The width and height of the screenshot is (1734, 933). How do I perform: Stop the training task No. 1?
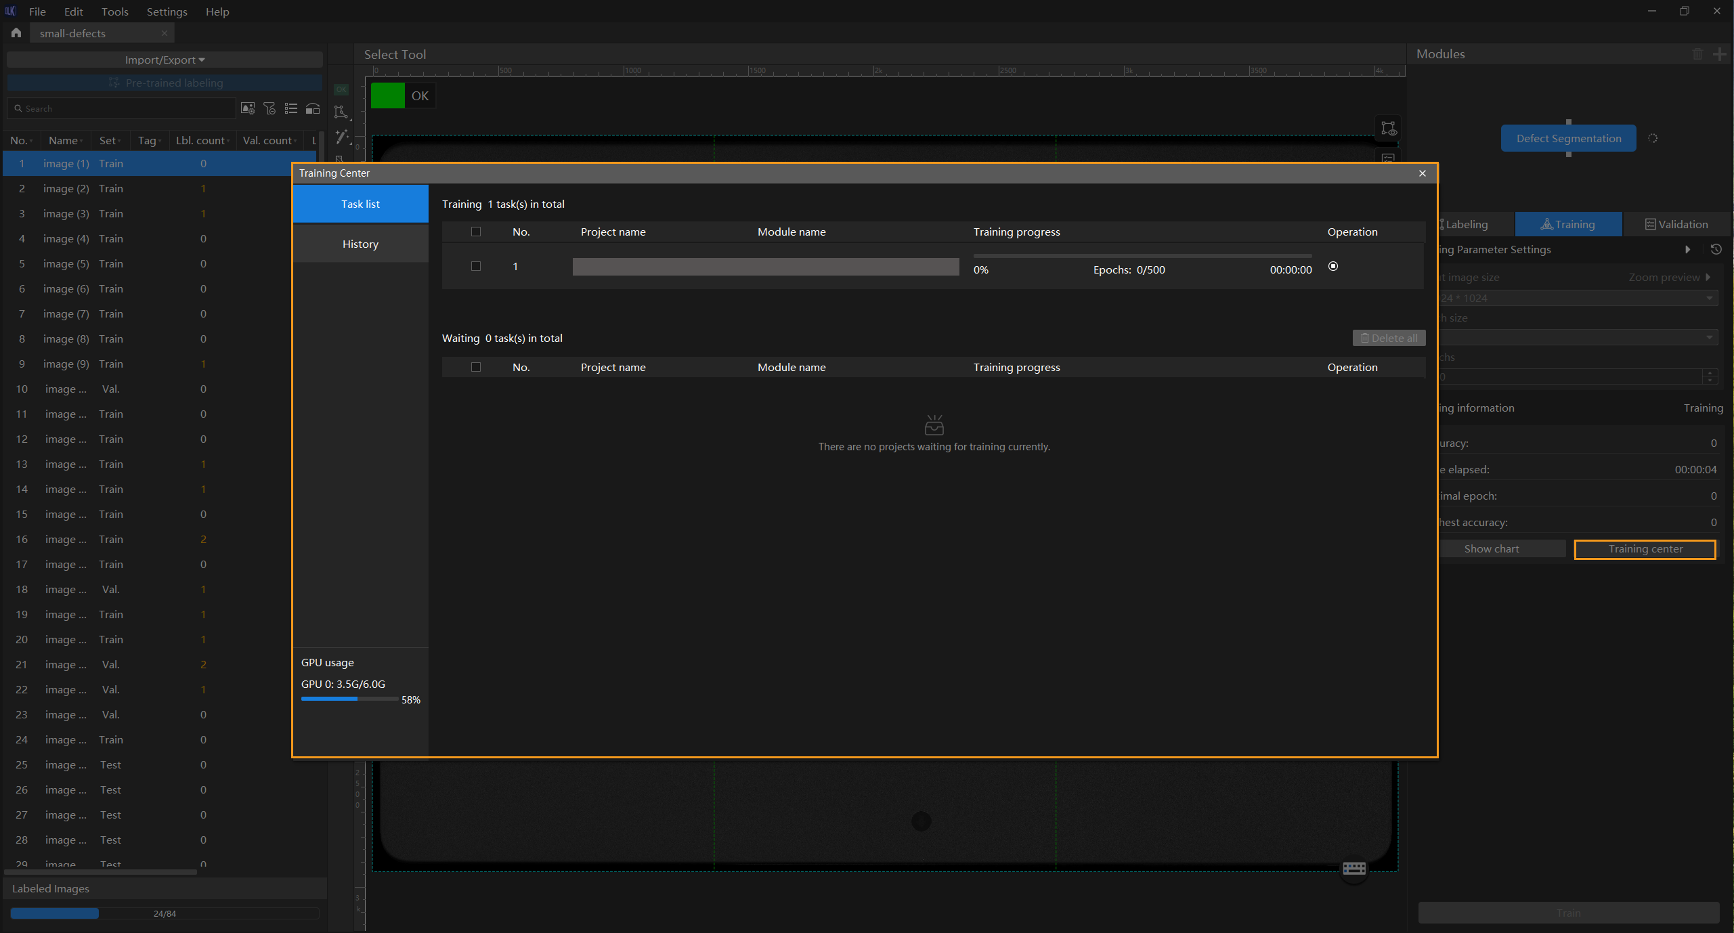point(1333,266)
